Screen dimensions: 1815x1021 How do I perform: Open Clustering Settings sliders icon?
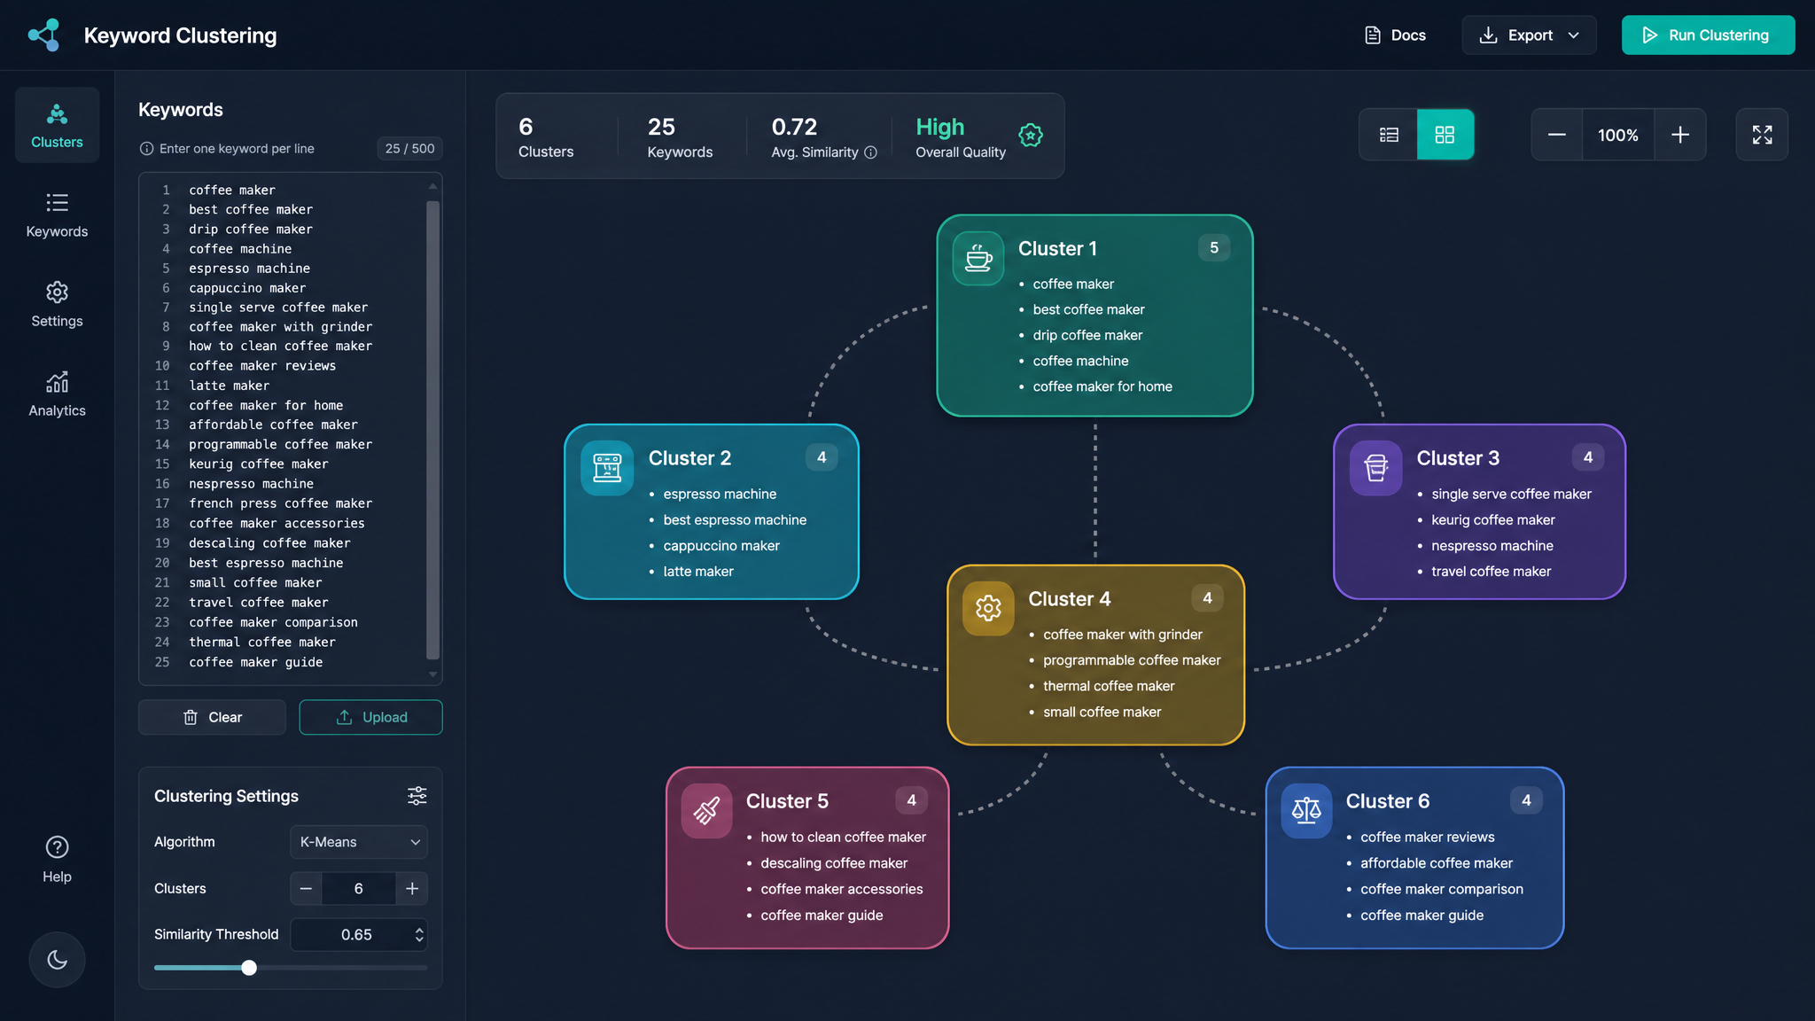[x=417, y=796]
